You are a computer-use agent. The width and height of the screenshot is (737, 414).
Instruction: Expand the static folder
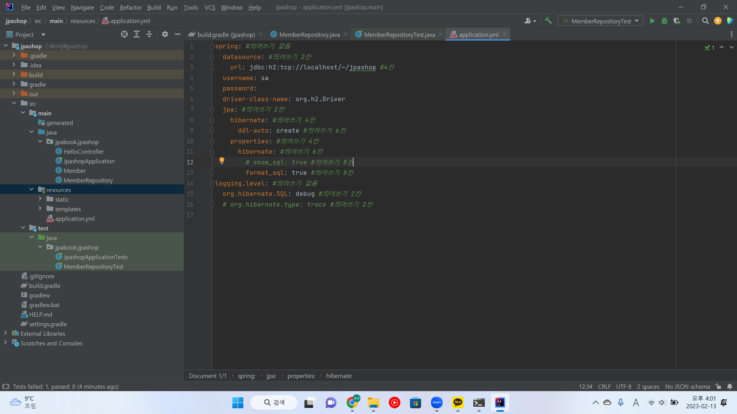tap(40, 199)
